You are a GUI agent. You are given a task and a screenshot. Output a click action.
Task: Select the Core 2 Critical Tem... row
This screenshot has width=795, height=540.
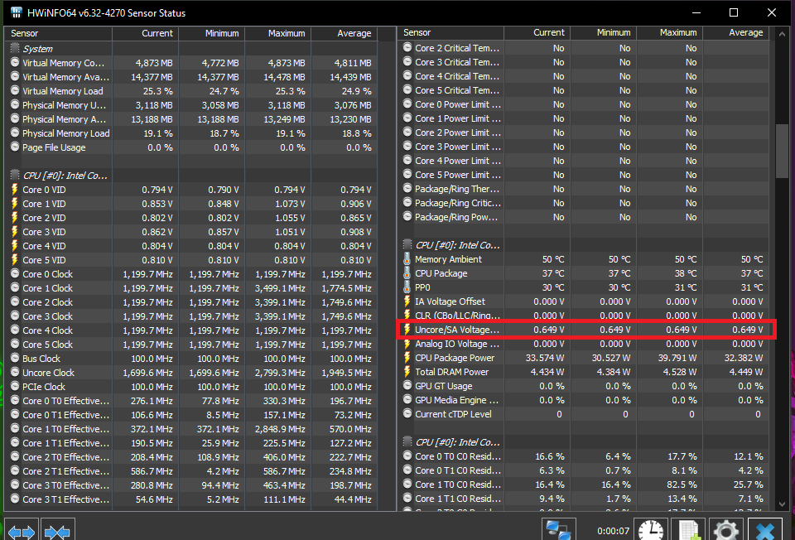[x=583, y=48]
